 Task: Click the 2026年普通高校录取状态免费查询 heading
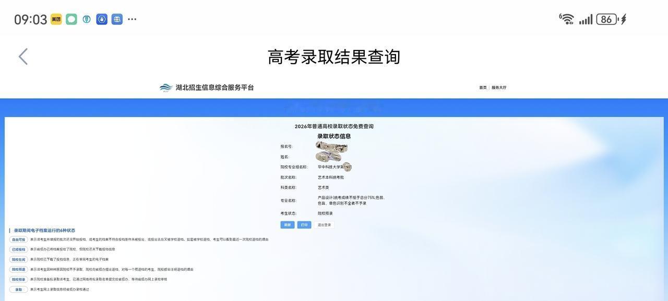pos(334,126)
